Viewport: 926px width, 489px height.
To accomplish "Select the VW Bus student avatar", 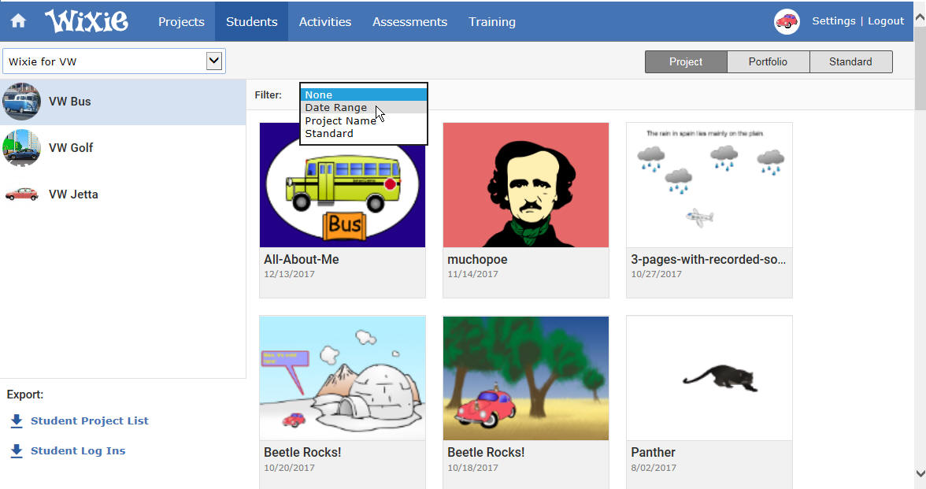I will (22, 102).
